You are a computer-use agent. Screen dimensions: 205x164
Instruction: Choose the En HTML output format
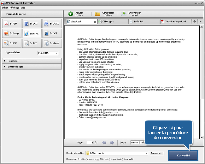tap(32, 33)
